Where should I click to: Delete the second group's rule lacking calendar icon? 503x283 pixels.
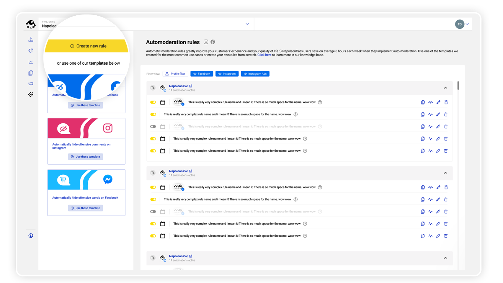446,199
